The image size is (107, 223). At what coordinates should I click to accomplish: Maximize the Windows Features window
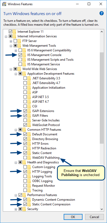(89, 4)
